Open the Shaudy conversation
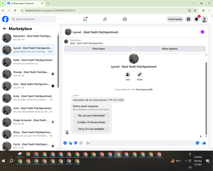Viewport: 213px width, 171px height. (x=28, y=74)
